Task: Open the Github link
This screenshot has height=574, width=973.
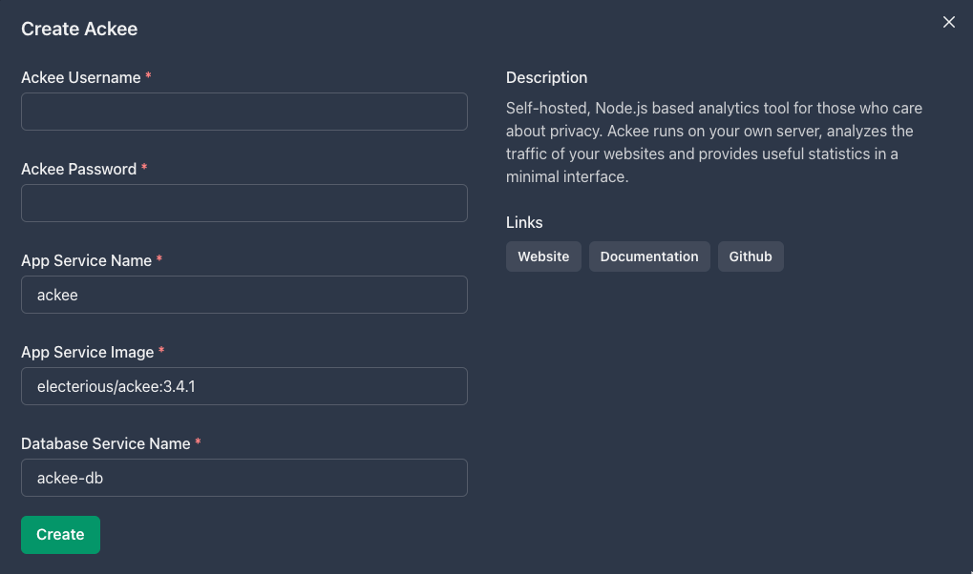Action: [x=751, y=256]
